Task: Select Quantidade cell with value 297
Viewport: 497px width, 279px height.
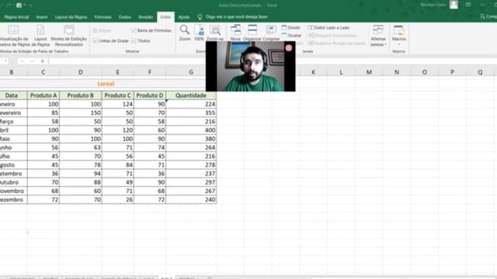Action: point(191,182)
